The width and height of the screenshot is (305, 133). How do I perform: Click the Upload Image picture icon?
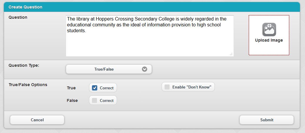point(269,30)
